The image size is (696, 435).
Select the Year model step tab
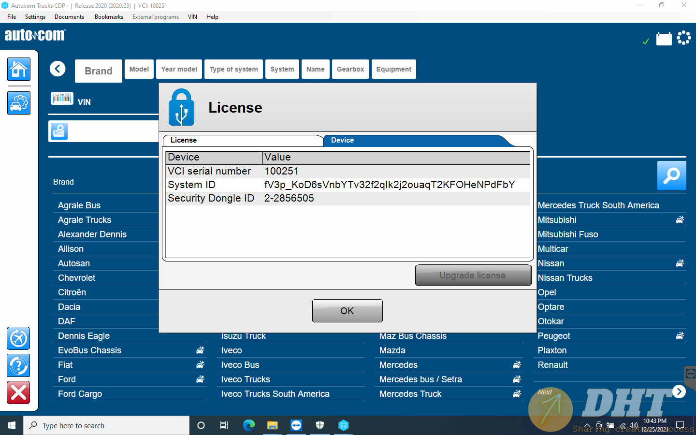point(179,69)
